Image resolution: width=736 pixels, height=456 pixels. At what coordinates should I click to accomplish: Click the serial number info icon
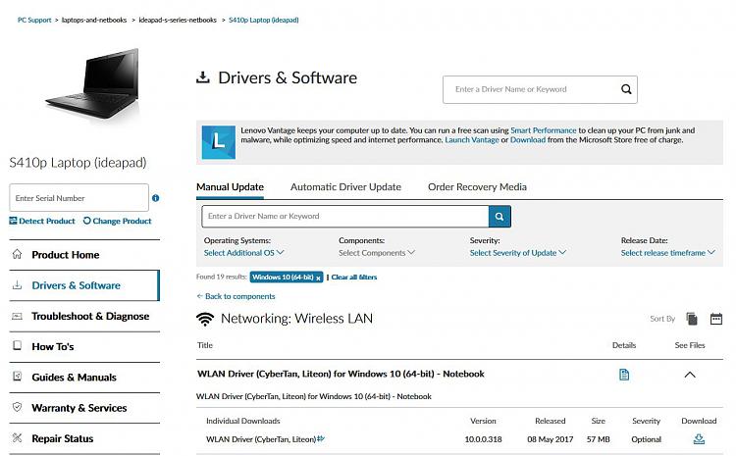pos(155,198)
